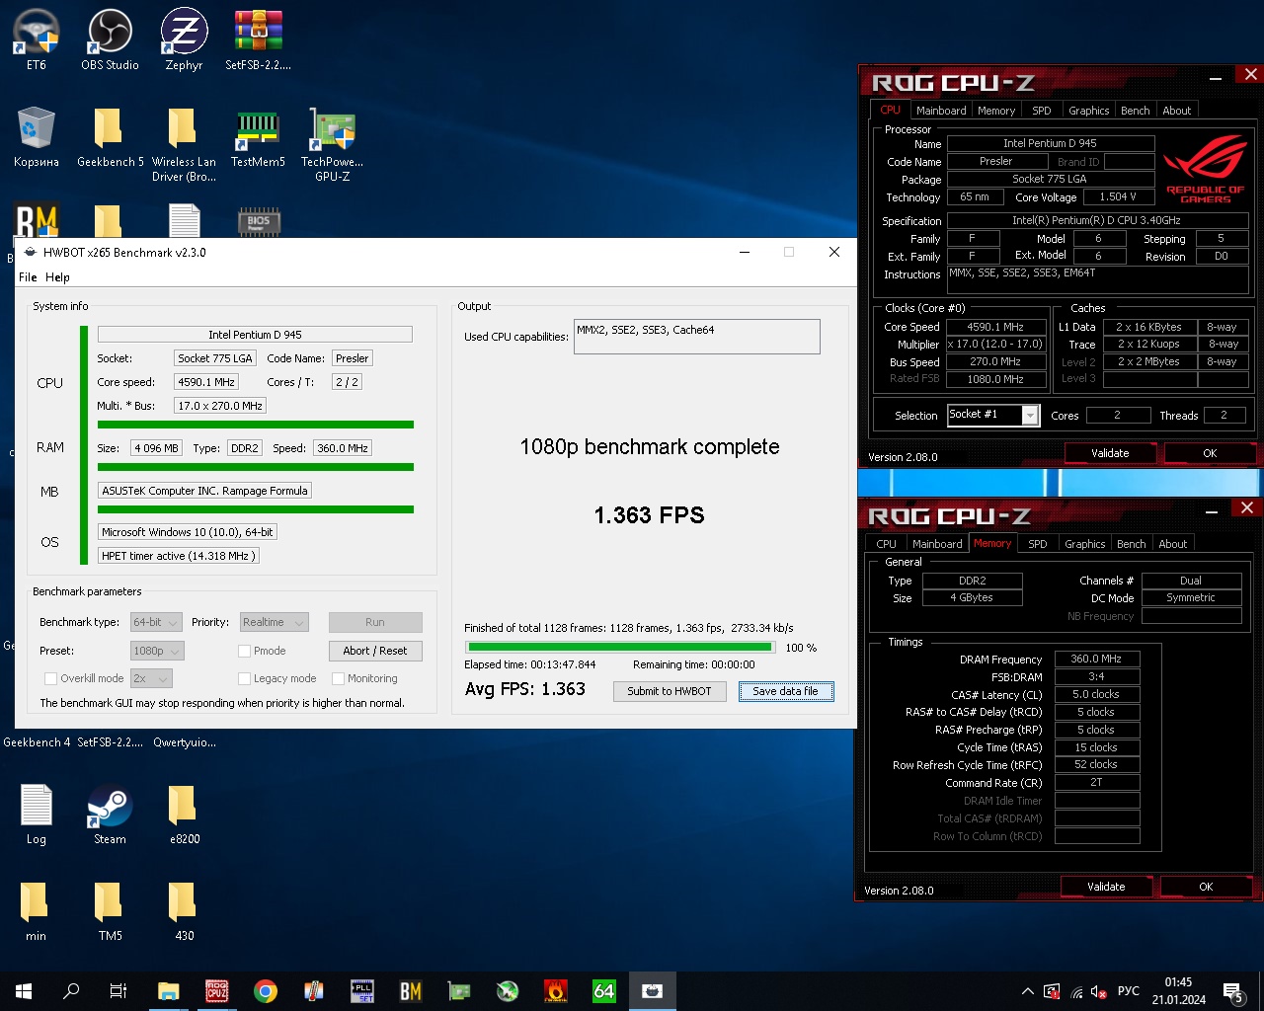
Task: Open the Overkill 2x multiplier dropdown
Action: point(151,678)
